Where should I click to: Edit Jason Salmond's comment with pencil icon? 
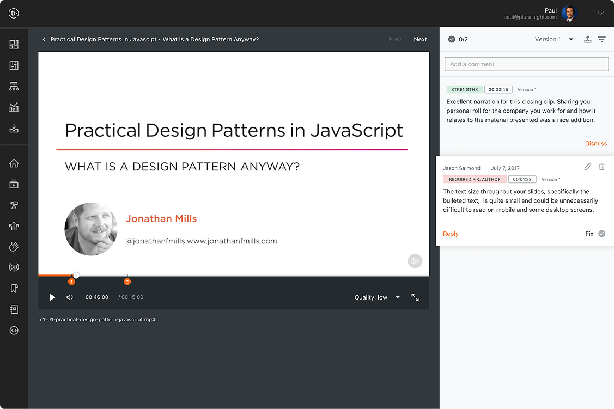[x=587, y=167]
